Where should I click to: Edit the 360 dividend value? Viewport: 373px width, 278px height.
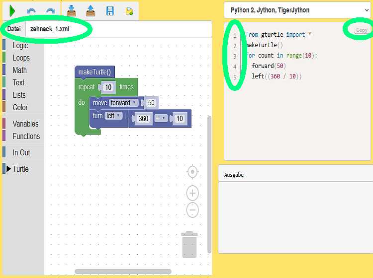[x=143, y=118]
